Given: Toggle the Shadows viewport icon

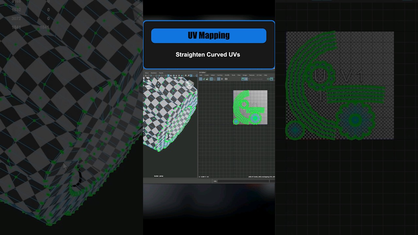Looking at the screenshot, I should pos(182,76).
